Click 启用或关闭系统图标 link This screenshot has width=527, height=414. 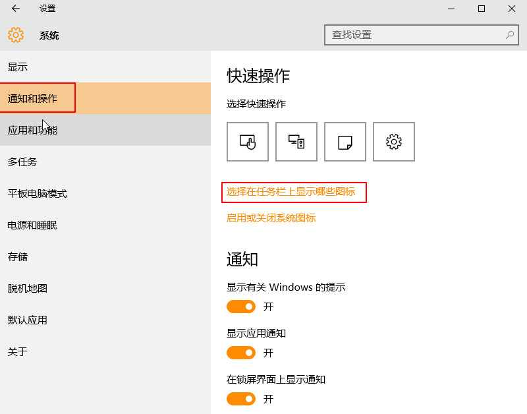pyautogui.click(x=271, y=218)
